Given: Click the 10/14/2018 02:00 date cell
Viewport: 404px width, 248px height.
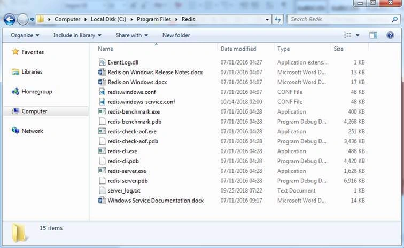Looking at the screenshot, I should point(241,102).
